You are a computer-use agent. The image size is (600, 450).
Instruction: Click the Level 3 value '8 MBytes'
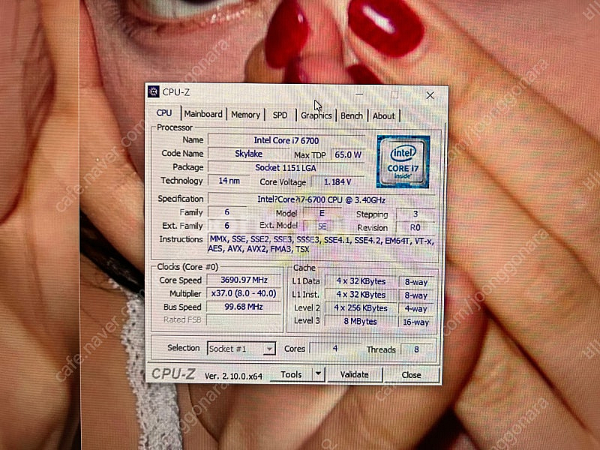[361, 322]
